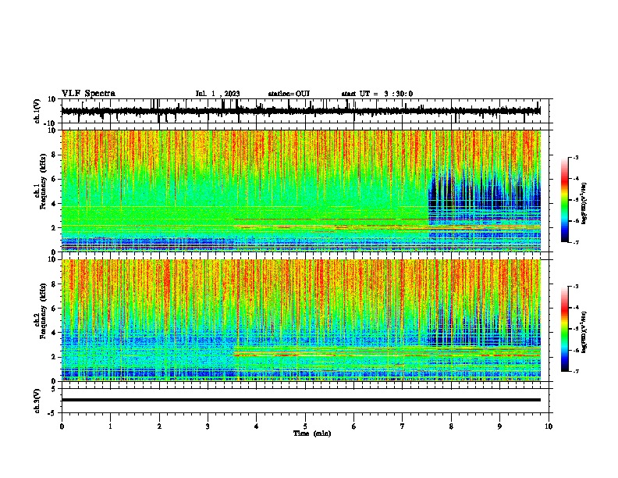Click the "-3" value atop ch.1 colorbar
Image resolution: width=618 pixels, height=478 pixels.
(x=575, y=158)
